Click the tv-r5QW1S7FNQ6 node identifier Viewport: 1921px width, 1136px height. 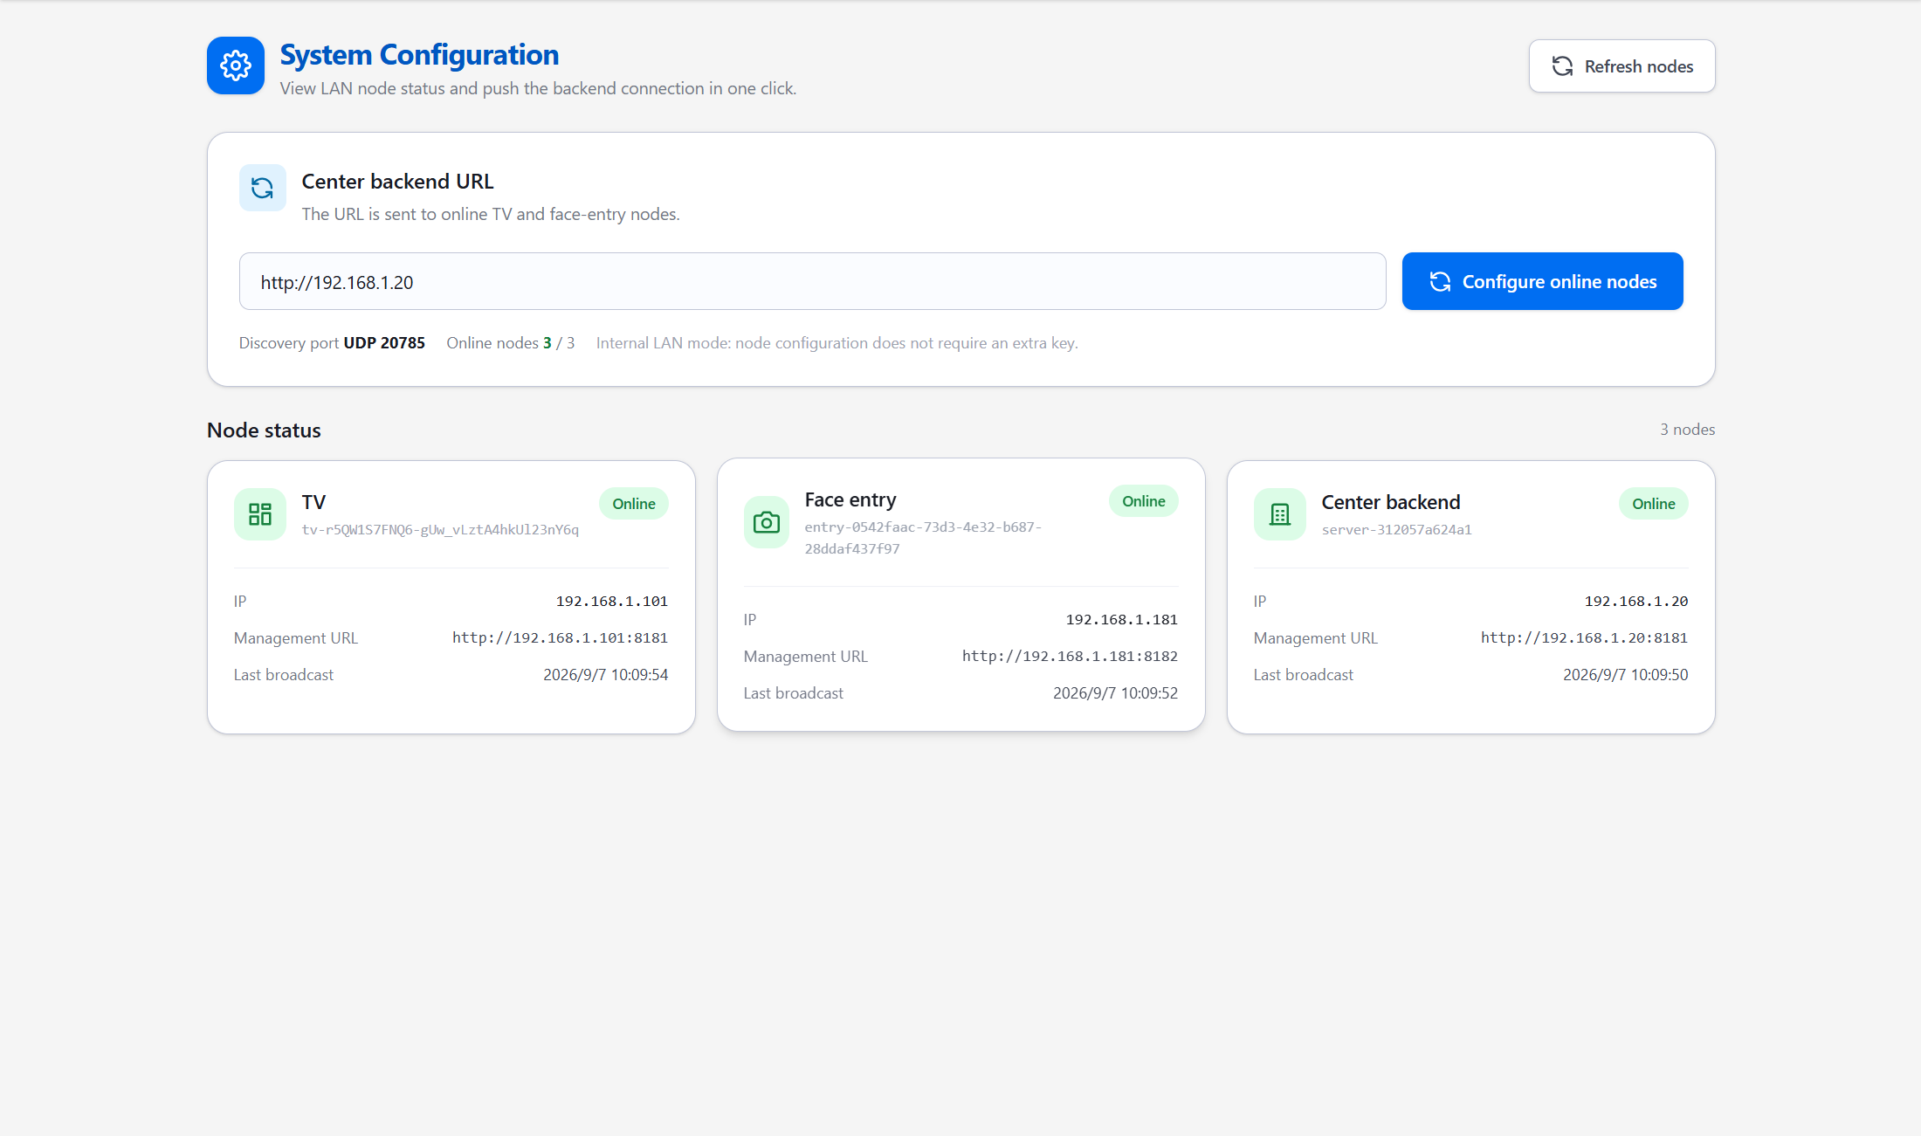tap(440, 530)
